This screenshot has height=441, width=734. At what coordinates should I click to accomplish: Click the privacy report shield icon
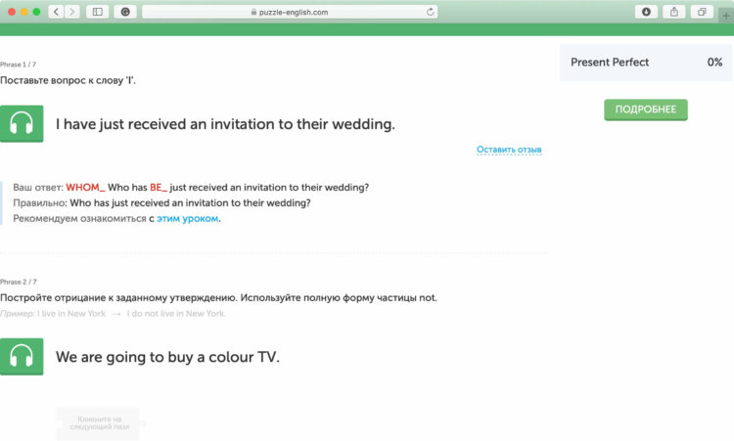(x=125, y=12)
